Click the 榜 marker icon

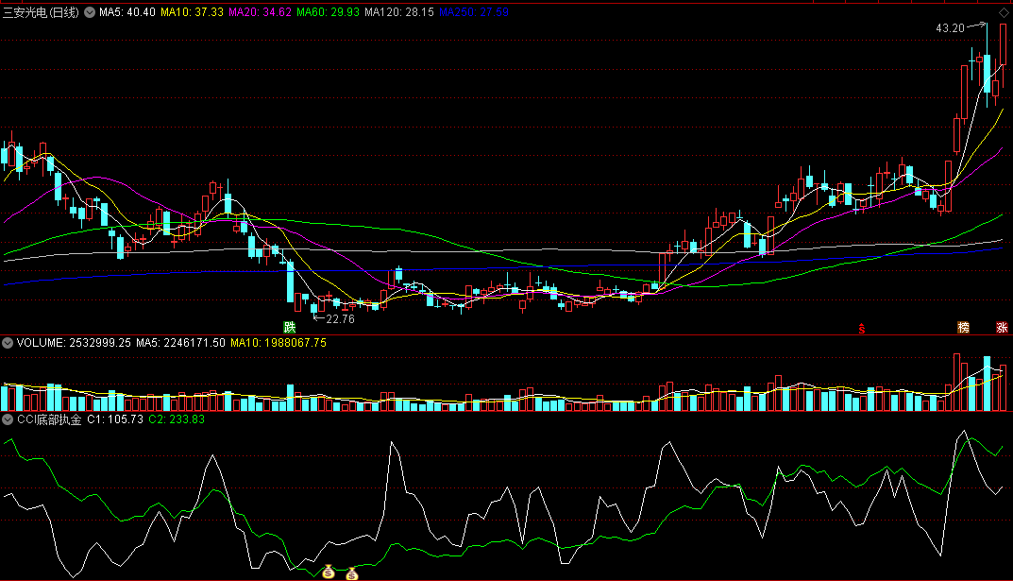963,328
